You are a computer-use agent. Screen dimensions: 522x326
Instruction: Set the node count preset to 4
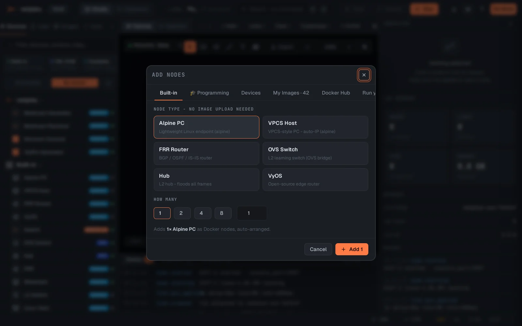pos(203,213)
